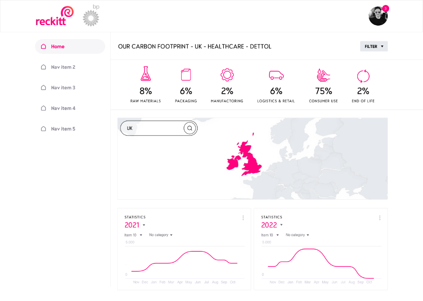View the notification badge on avatar
Viewport: 423px width, 301px height.
(x=385, y=8)
